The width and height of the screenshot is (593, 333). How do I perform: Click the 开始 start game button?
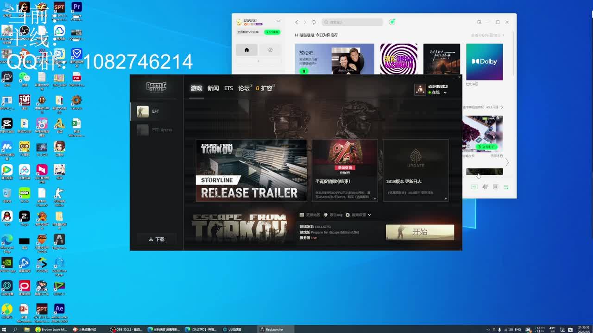point(420,232)
